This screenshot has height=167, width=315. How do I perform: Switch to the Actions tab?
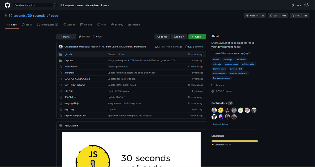(69, 25)
